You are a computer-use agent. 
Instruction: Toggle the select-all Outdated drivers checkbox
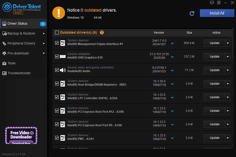point(57,33)
